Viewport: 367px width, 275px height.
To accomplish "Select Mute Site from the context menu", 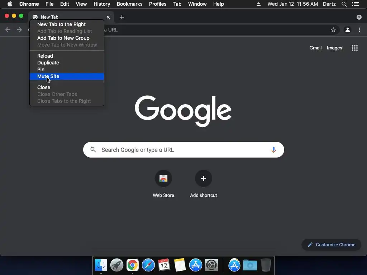I will pos(67,76).
